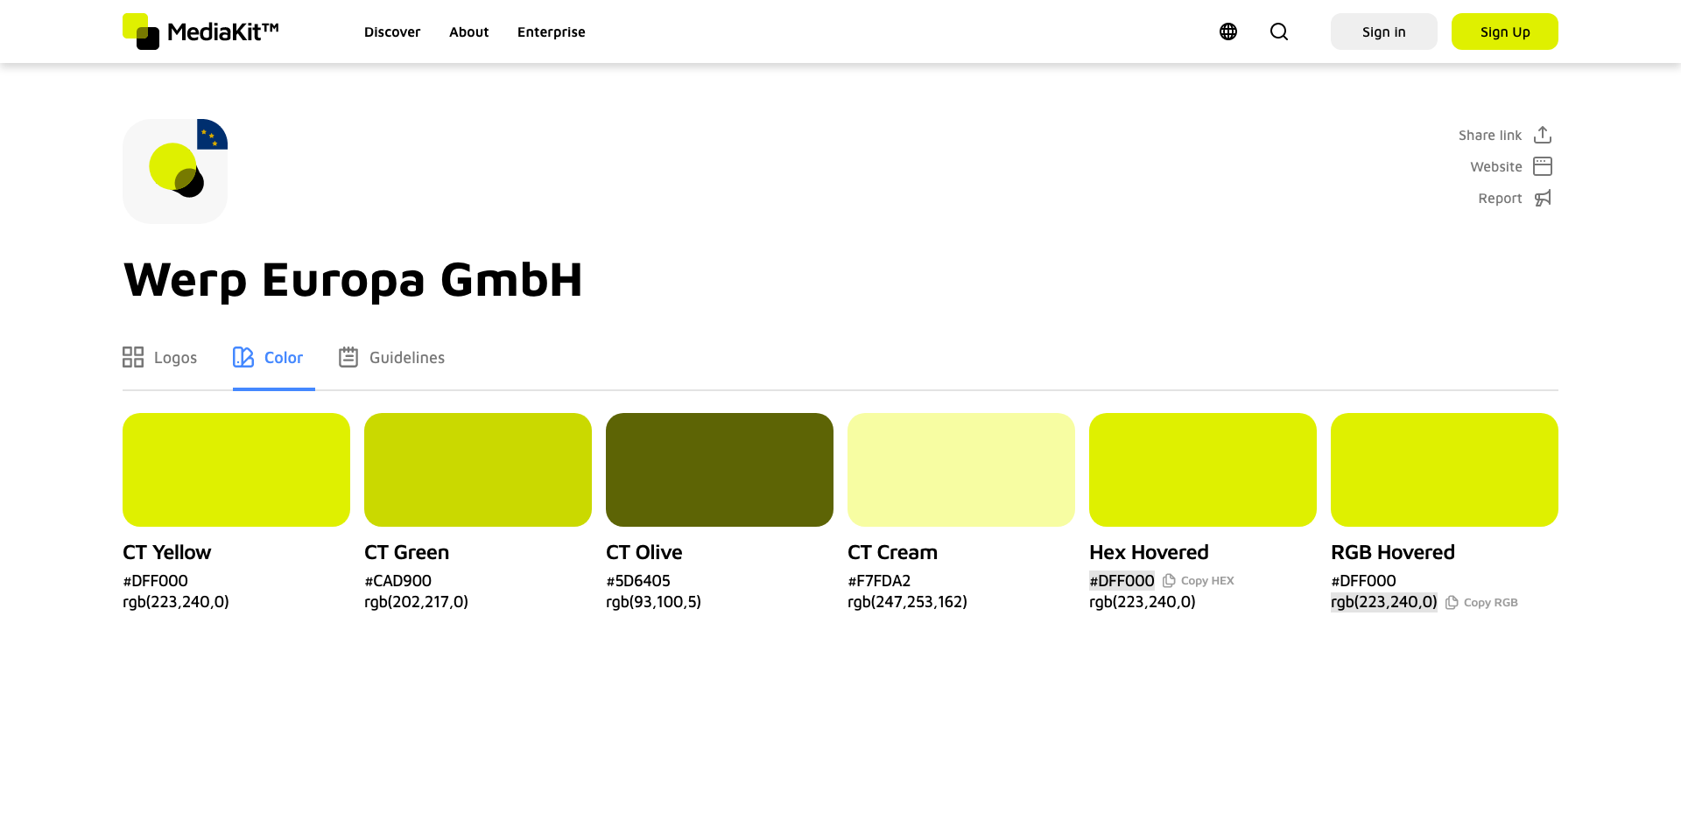This screenshot has height=840, width=1681.
Task: Click hex value #F7FDA2
Action: [880, 581]
